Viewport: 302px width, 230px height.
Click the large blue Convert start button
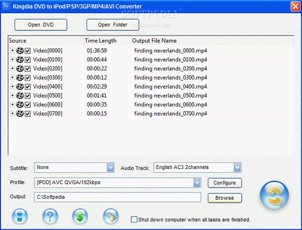pyautogui.click(x=274, y=195)
